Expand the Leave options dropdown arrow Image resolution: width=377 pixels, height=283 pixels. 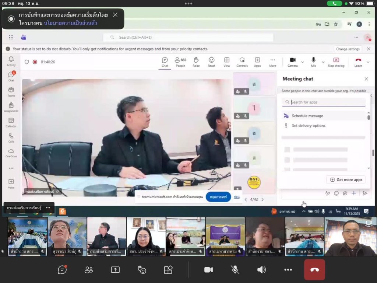pos(368,62)
